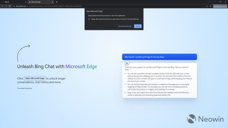Click the 'Open Microsoft Edge?' dialog title
The height and width of the screenshot is (128, 228).
click(94, 11)
